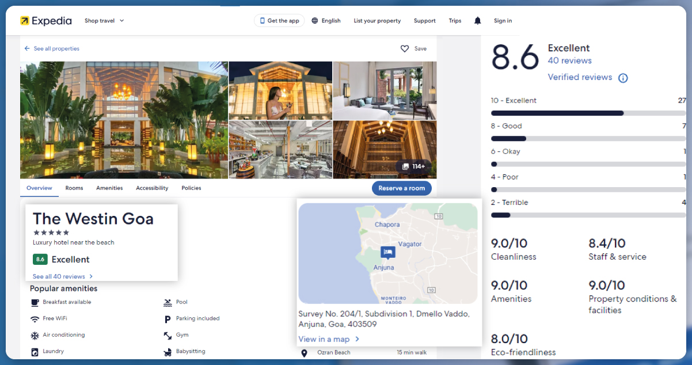Click the map preview of Anjuna
Viewport: 692px width, 365px height.
(387, 253)
